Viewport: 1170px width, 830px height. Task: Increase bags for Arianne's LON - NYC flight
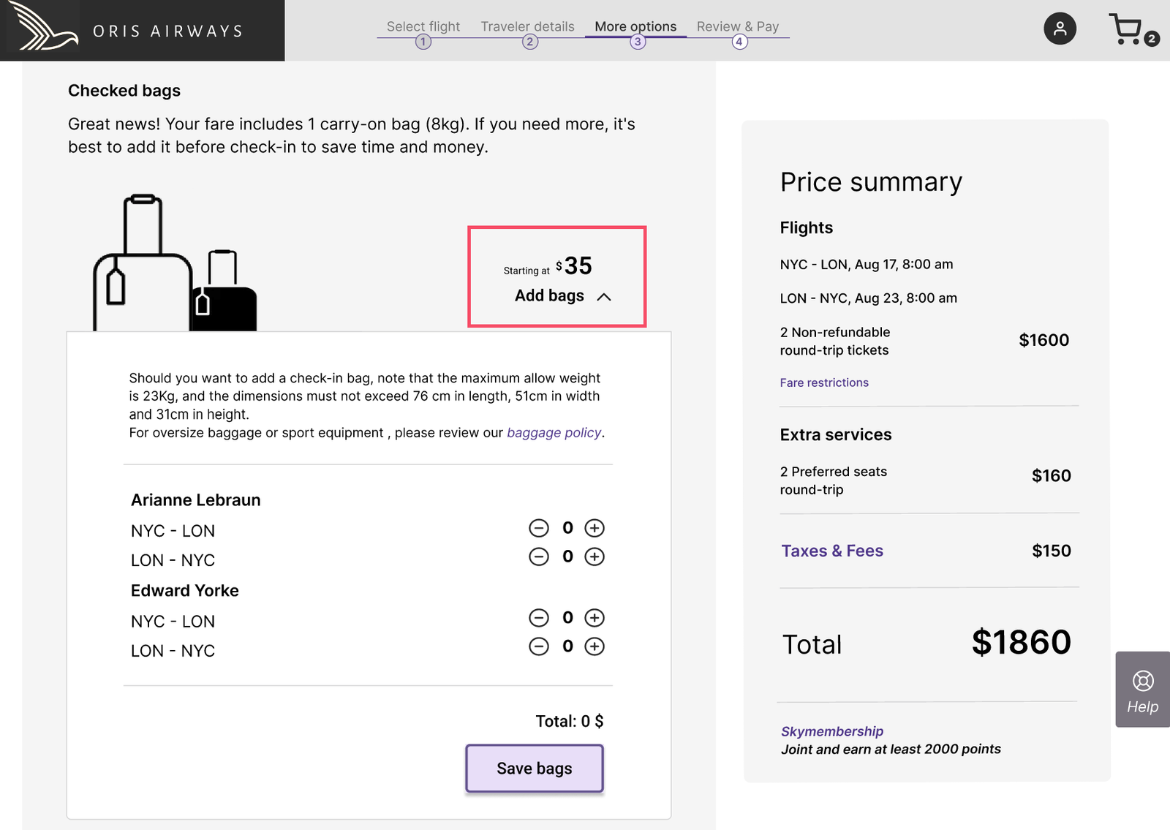595,557
